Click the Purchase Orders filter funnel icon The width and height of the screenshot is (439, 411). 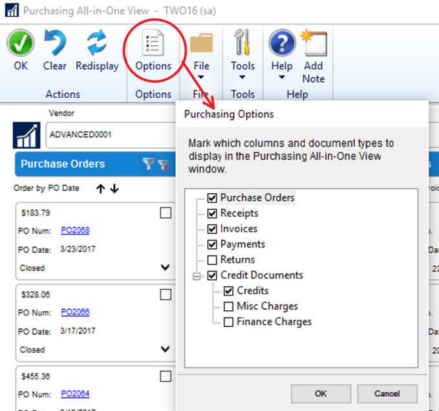pyautogui.click(x=149, y=164)
